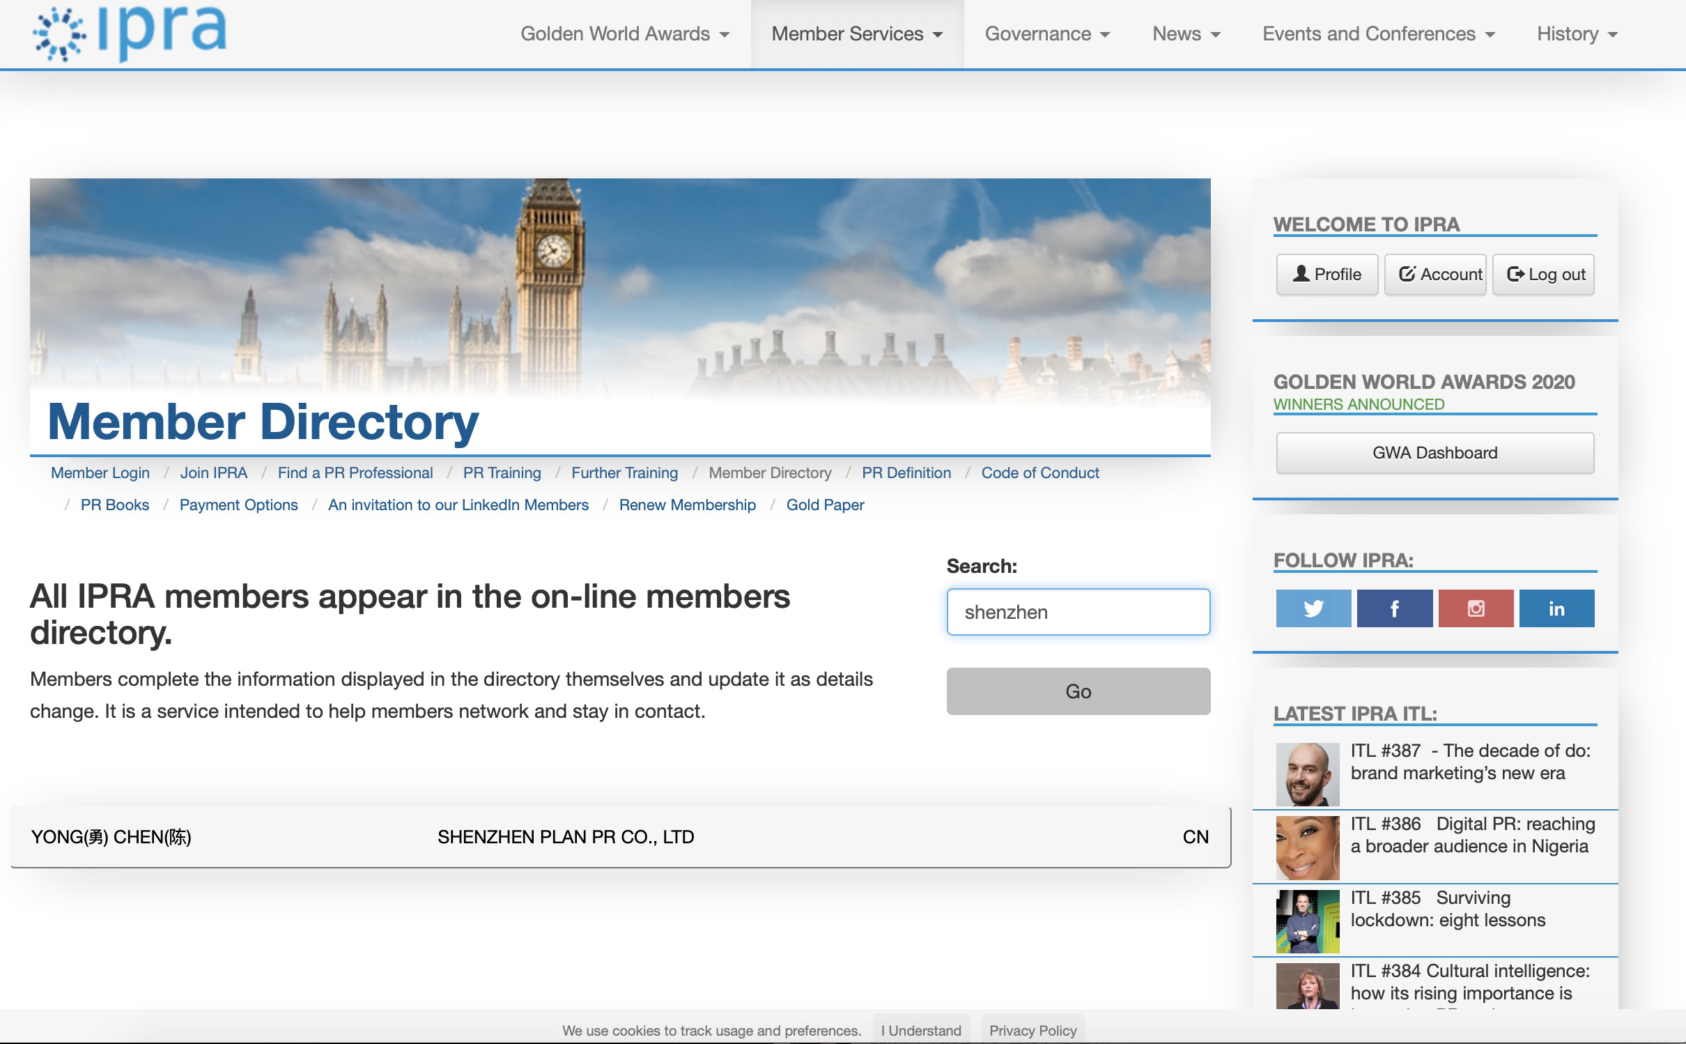The height and width of the screenshot is (1044, 1686).
Task: Click the Go search button
Action: pyautogui.click(x=1078, y=691)
